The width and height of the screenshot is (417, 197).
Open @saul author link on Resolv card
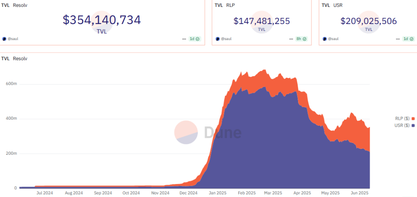click(x=13, y=39)
